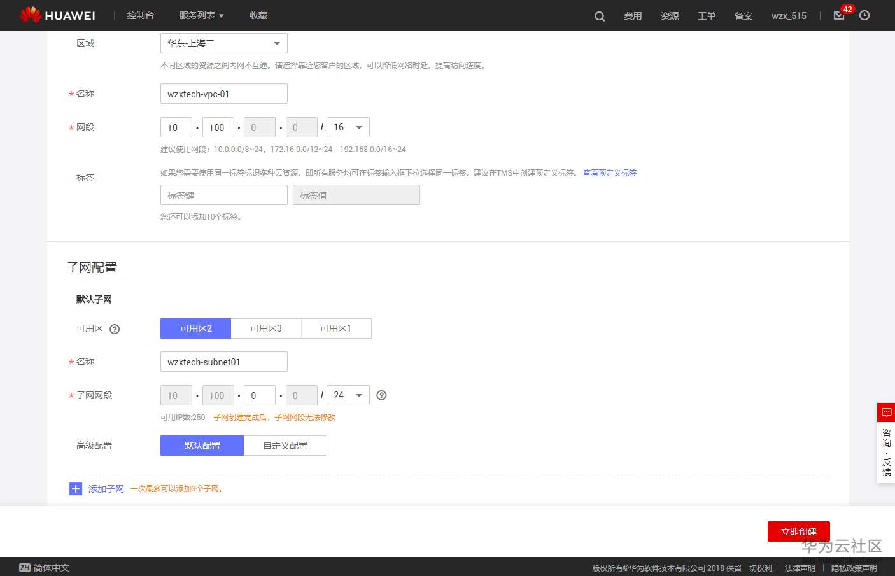
Task: Click the ZH language icon in footer
Action: [x=24, y=567]
